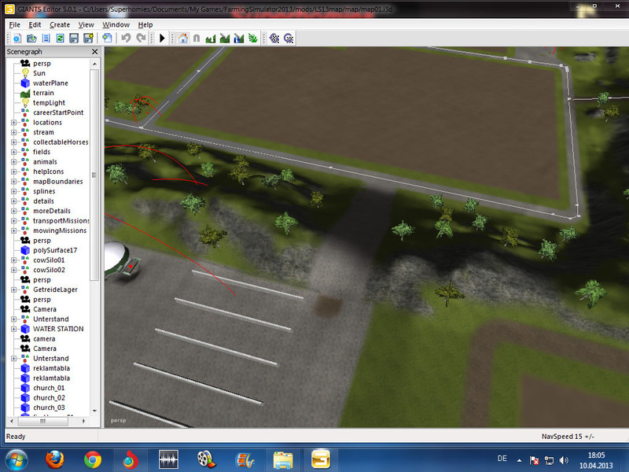Image resolution: width=629 pixels, height=472 pixels.
Task: Click the Open file toolbar icon
Action: (x=31, y=38)
